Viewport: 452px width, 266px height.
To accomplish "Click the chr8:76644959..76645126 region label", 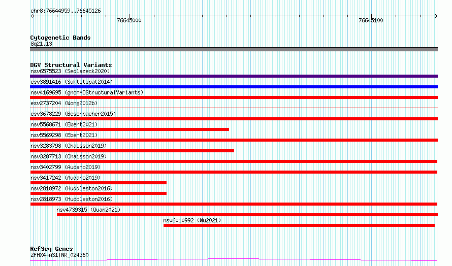I will [66, 11].
